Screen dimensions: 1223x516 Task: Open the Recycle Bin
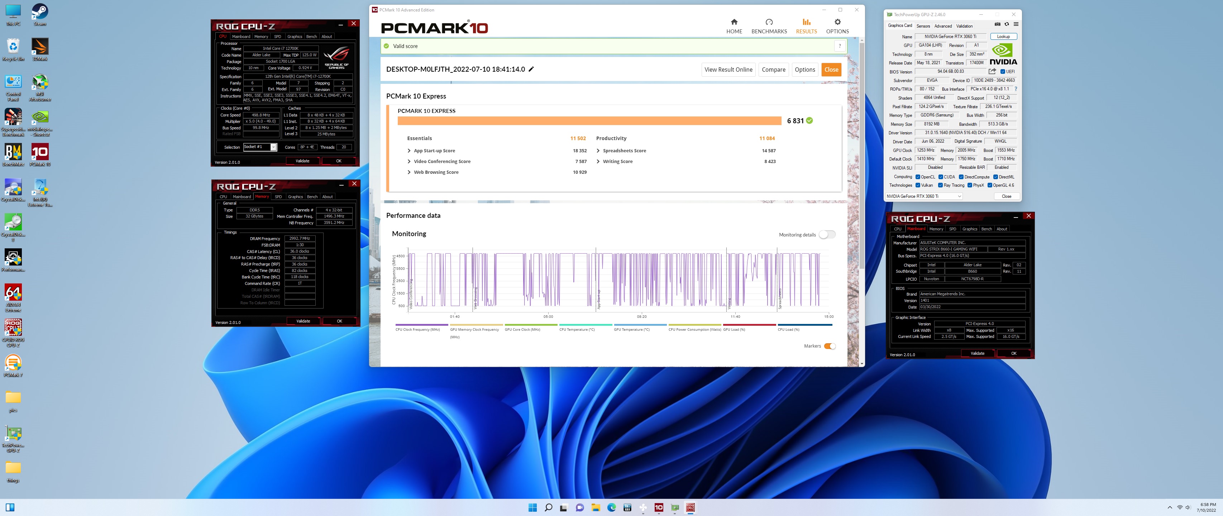(x=13, y=49)
